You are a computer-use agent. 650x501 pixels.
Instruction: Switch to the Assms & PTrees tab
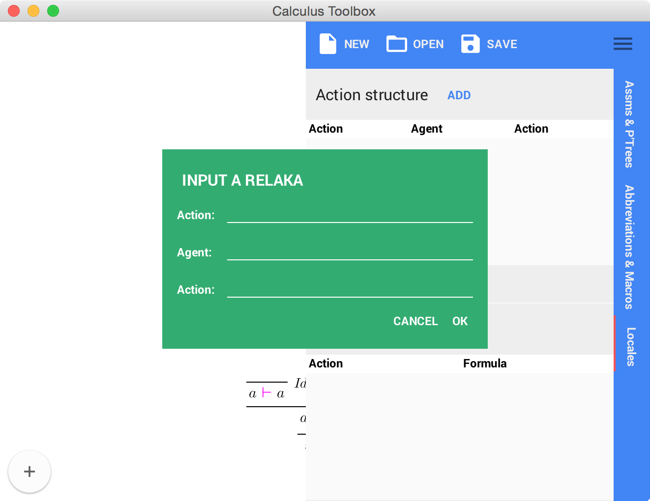(629, 124)
